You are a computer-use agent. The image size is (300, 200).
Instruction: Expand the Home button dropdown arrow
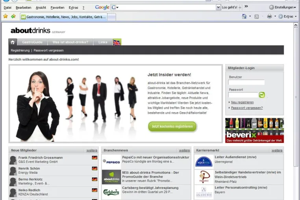pyautogui.click(x=250, y=16)
